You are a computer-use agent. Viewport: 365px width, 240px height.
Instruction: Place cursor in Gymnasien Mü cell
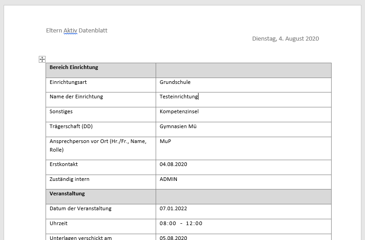pos(244,129)
